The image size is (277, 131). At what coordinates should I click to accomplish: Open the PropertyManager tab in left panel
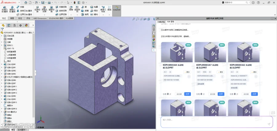coord(9,25)
